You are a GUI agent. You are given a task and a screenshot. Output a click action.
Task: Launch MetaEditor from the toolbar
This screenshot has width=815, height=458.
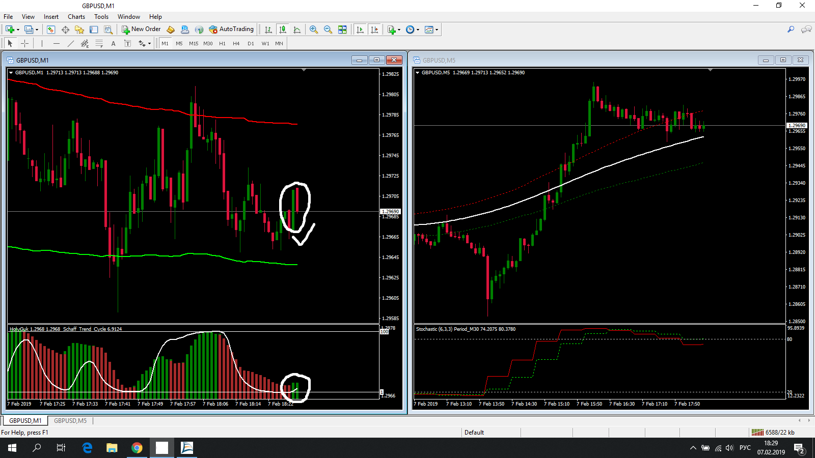pyautogui.click(x=171, y=30)
